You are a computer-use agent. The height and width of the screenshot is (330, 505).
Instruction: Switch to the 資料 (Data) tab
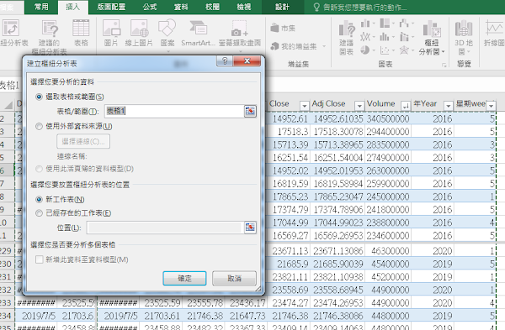181,7
